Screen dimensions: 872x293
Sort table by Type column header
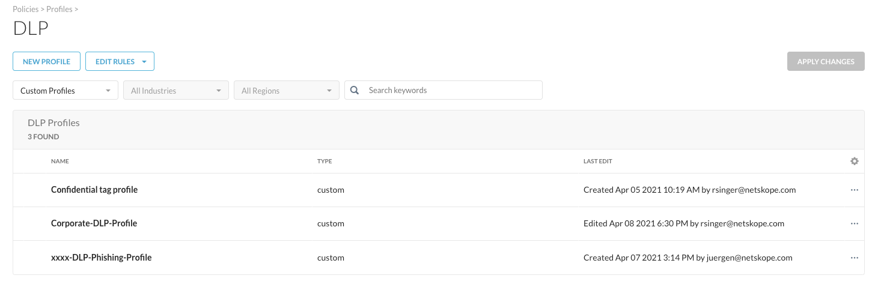coord(325,162)
